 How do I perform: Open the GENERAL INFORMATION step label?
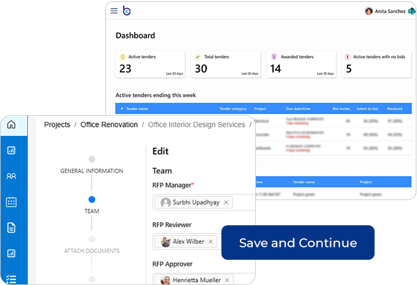click(92, 171)
